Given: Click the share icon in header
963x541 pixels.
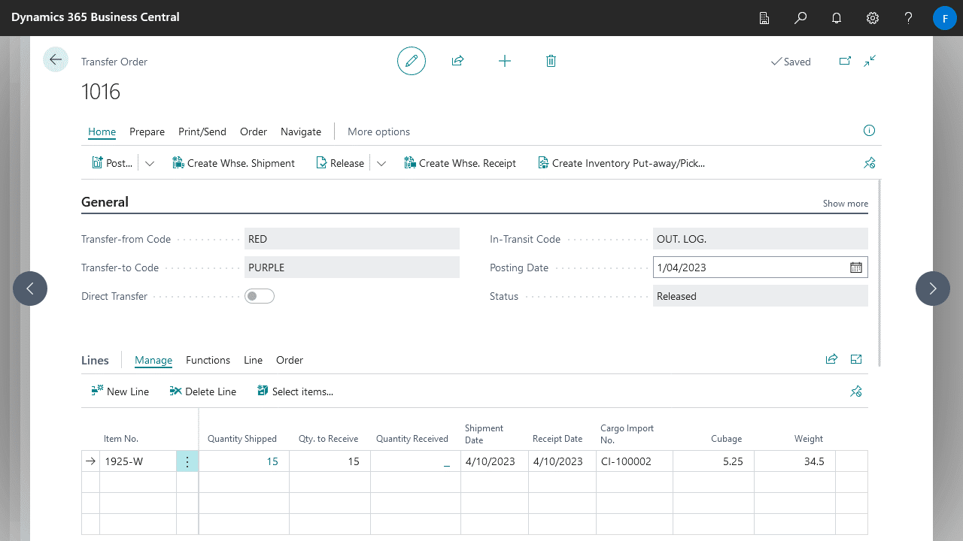Looking at the screenshot, I should point(457,61).
